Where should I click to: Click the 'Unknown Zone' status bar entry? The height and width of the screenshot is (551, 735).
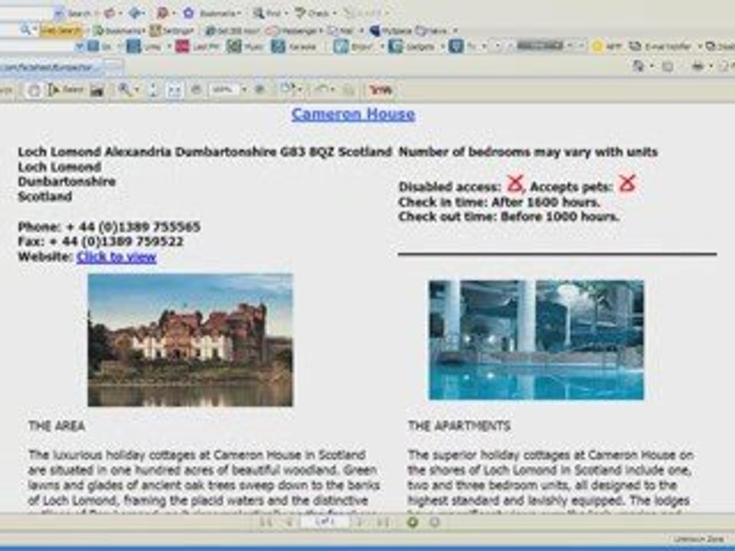tap(699, 539)
